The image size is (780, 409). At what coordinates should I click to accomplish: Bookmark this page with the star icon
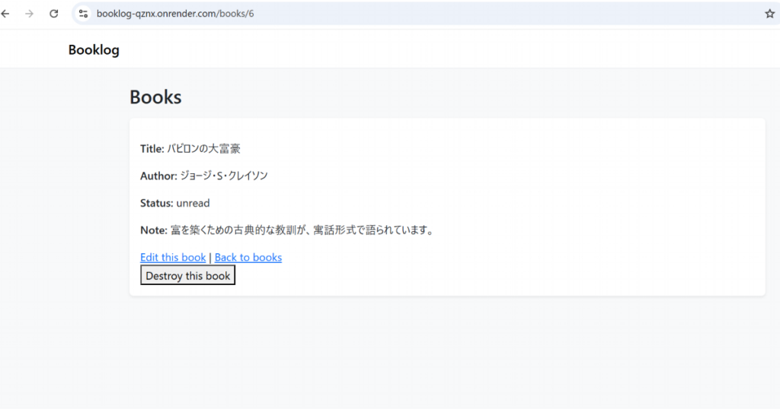point(769,14)
